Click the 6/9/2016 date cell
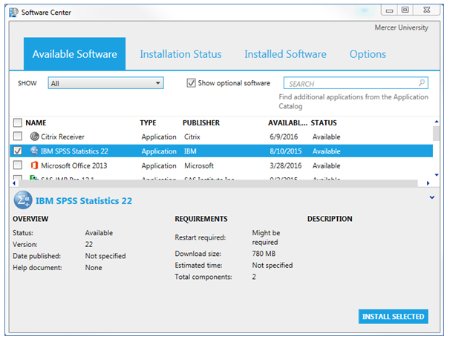Viewport: 450px width, 342px height. tap(284, 137)
